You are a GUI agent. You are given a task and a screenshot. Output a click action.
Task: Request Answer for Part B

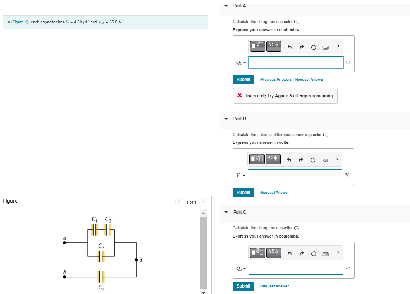(x=274, y=192)
